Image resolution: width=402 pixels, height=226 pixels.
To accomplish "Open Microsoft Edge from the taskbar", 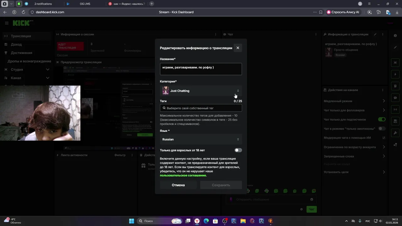I will click(206, 221).
